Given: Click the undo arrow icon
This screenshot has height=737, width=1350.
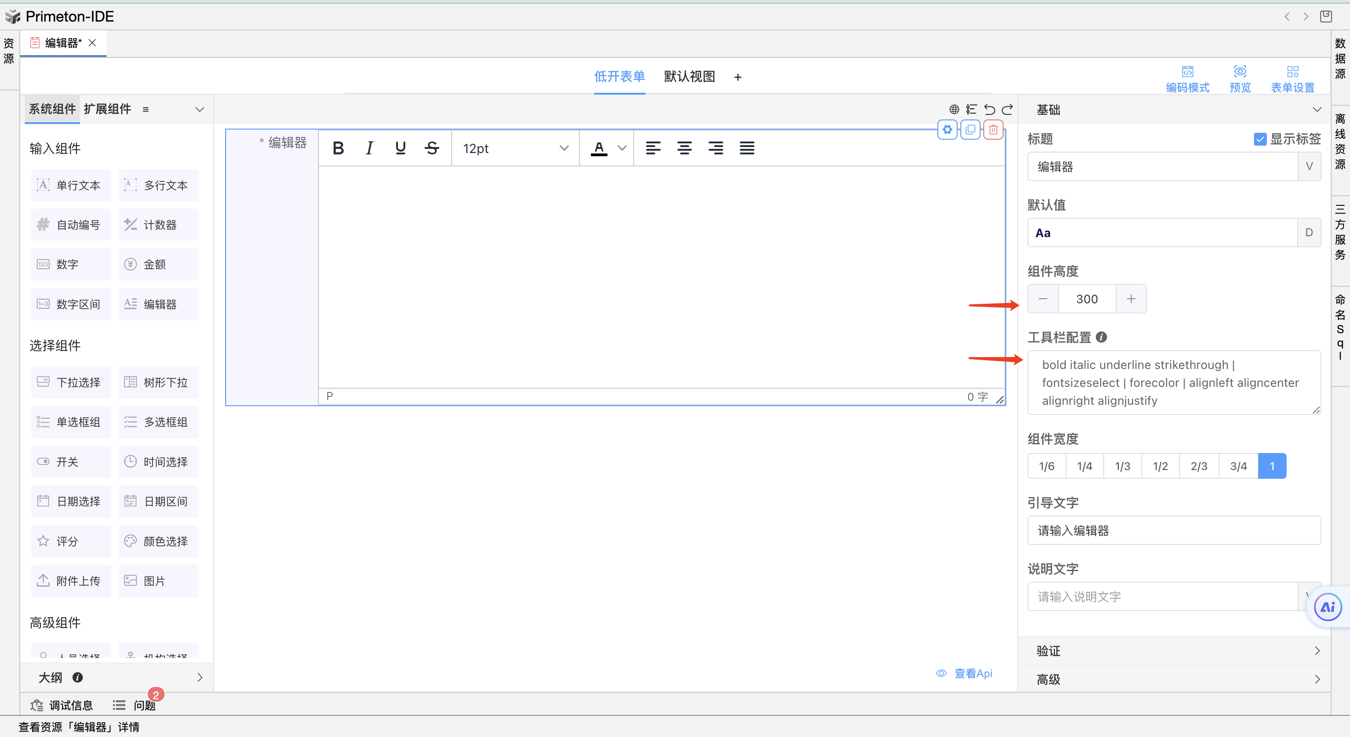Looking at the screenshot, I should click(989, 109).
